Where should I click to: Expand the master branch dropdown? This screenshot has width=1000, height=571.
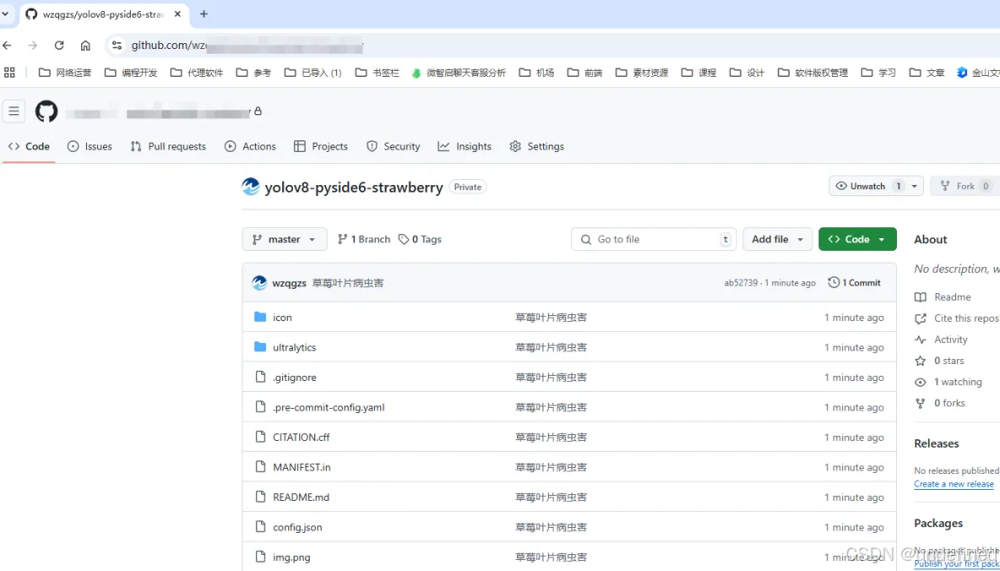click(284, 239)
